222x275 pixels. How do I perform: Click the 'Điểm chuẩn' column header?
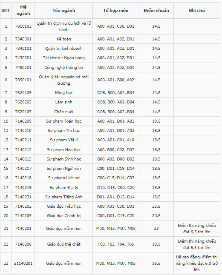pyautogui.click(x=156, y=11)
